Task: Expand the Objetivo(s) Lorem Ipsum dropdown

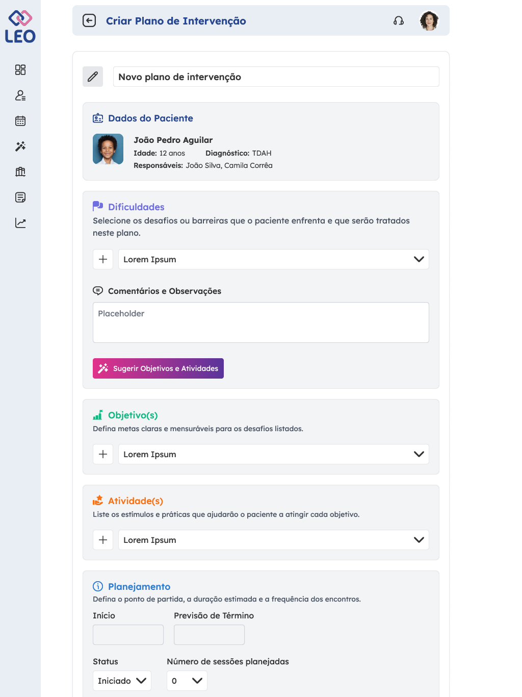Action: coord(273,454)
